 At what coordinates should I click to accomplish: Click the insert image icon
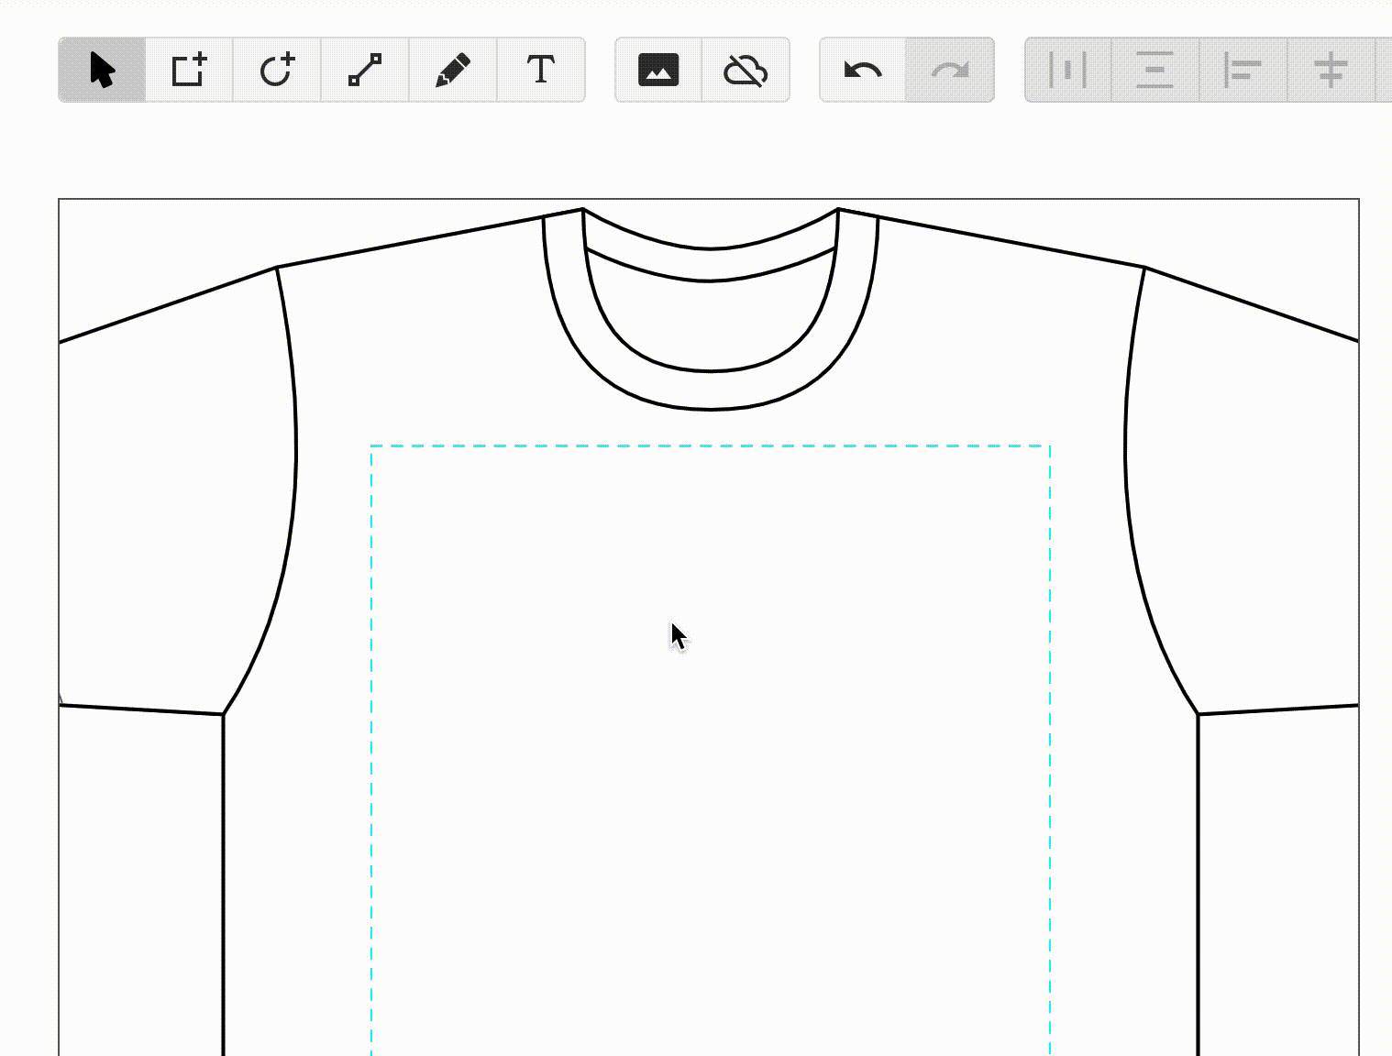[x=658, y=70]
